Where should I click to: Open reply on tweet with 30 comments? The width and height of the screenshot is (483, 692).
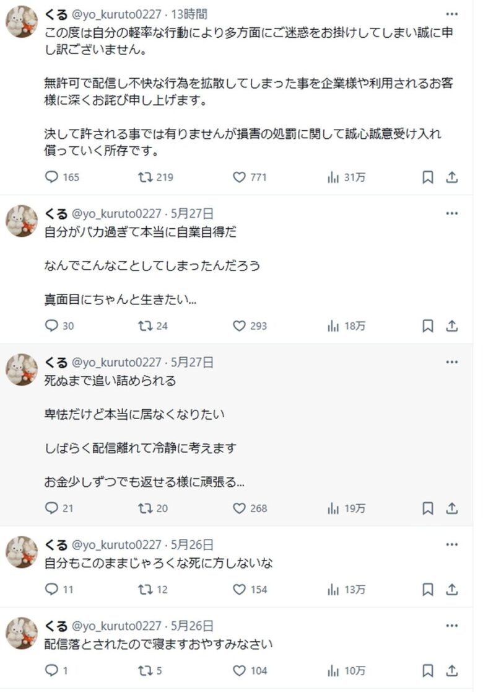coord(53,326)
